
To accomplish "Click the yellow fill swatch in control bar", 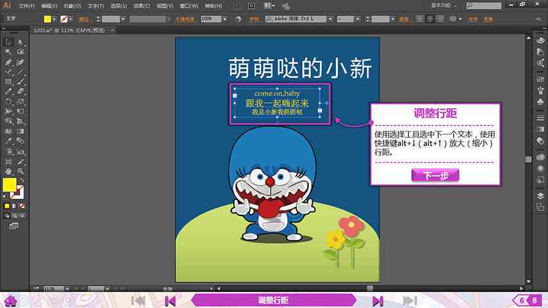I will (48, 19).
